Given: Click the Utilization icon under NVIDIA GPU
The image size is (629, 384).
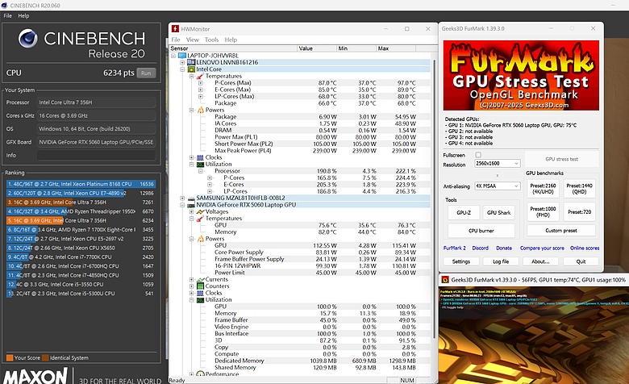Looking at the screenshot, I should [200, 300].
